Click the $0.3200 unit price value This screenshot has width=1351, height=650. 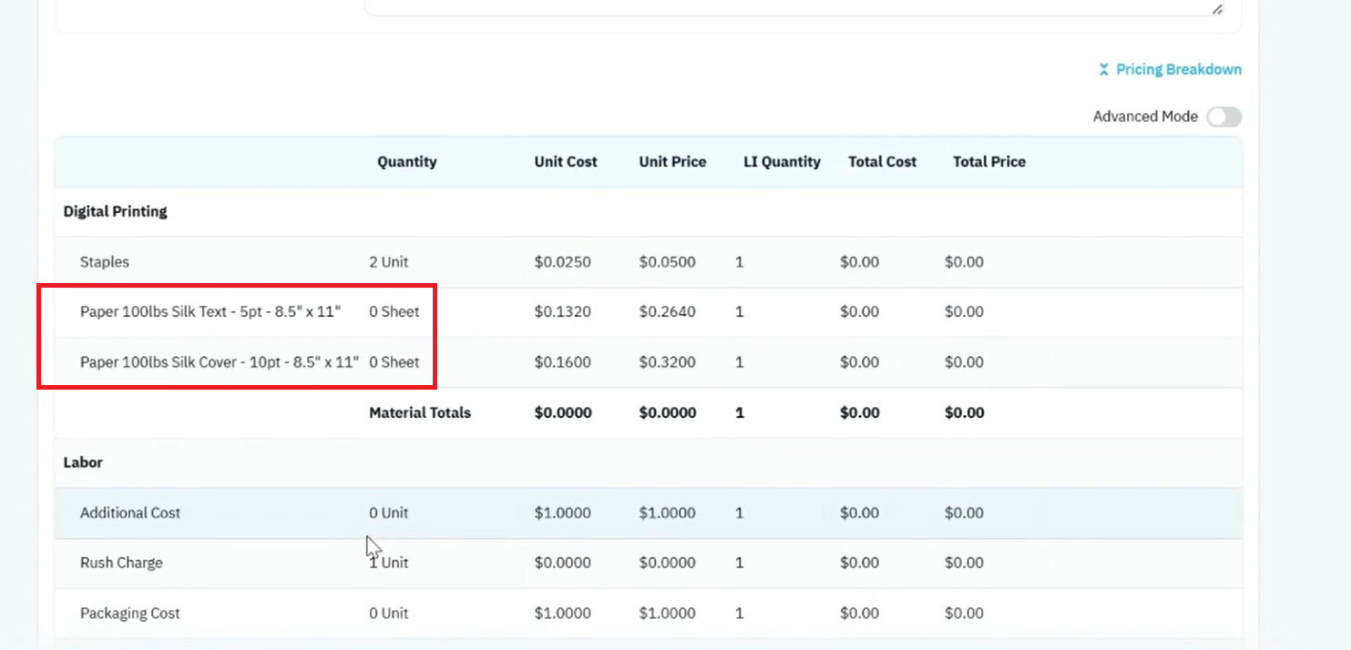667,361
